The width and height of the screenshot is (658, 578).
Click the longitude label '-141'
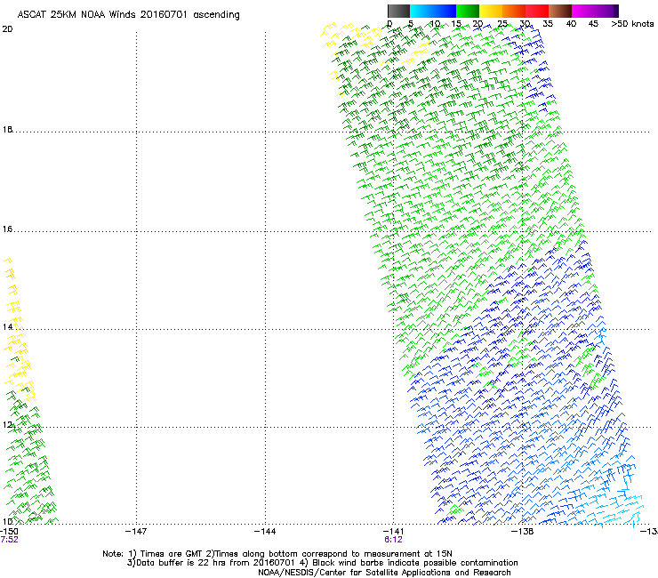point(393,532)
